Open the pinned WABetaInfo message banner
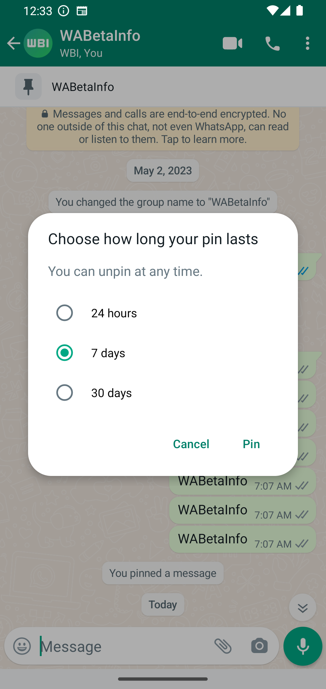The height and width of the screenshot is (689, 326). pos(163,87)
